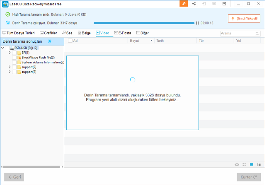265x185 pixels.
Task: Switch to list view
Action: pos(251,165)
